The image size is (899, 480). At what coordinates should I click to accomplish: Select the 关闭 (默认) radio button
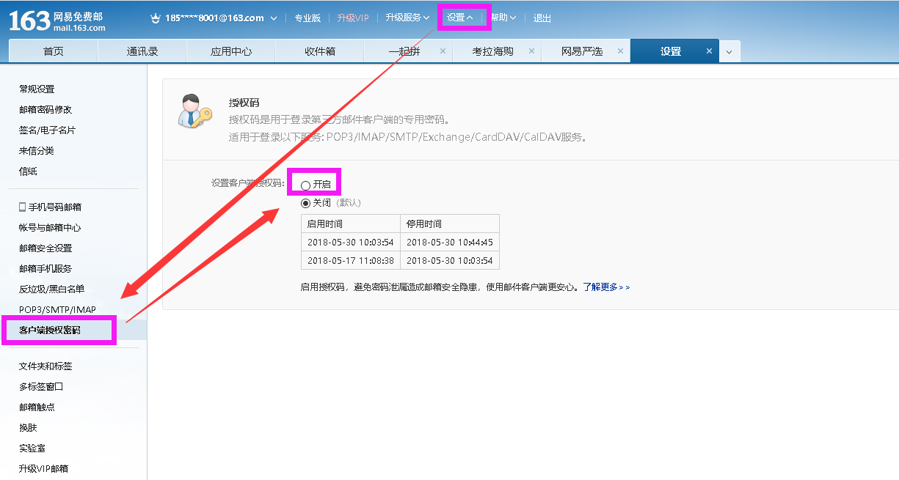(306, 203)
